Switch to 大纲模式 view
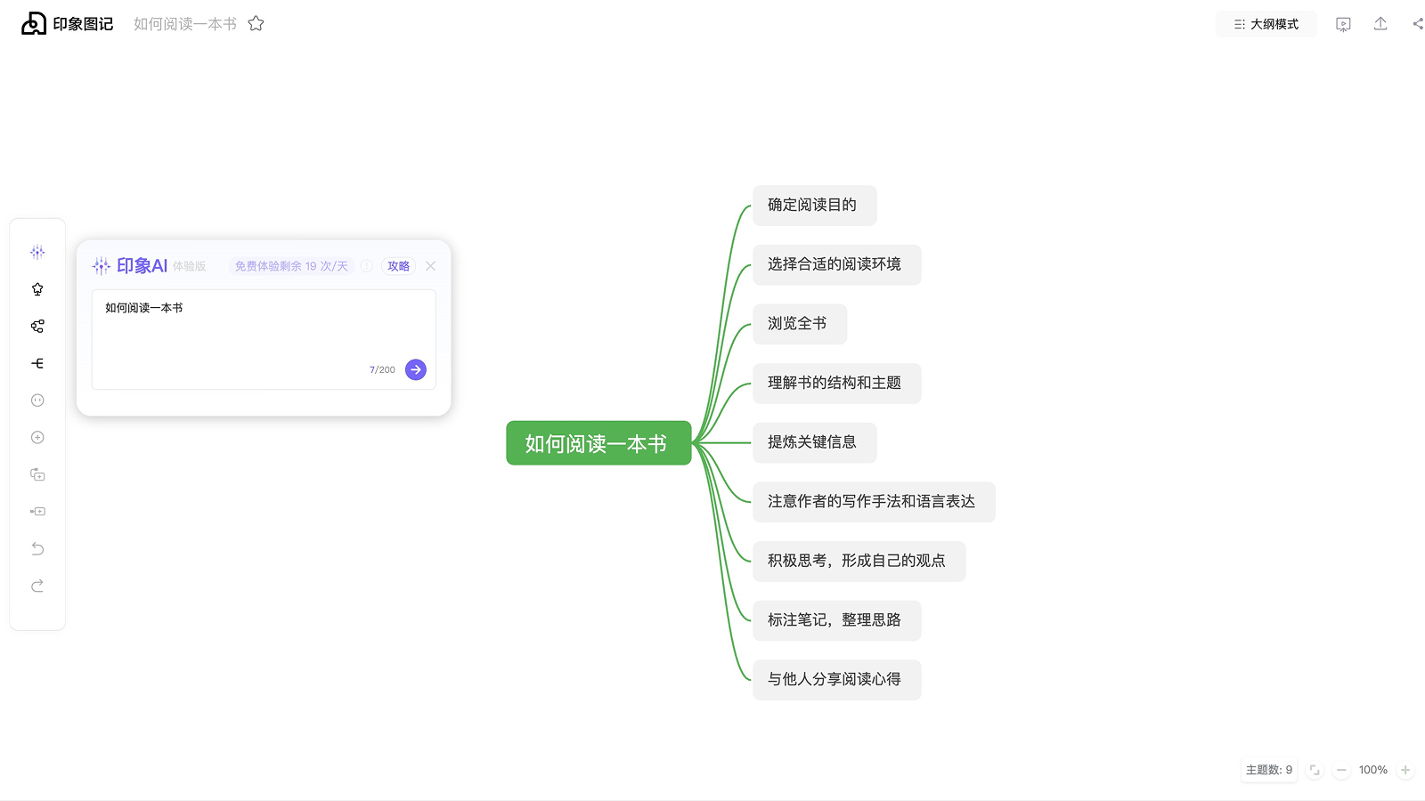Viewport: 1425px width, 801px height. click(x=1266, y=24)
